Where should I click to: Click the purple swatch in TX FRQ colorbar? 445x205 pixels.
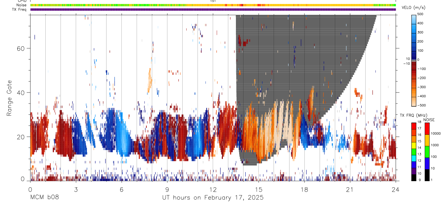pos(414,171)
